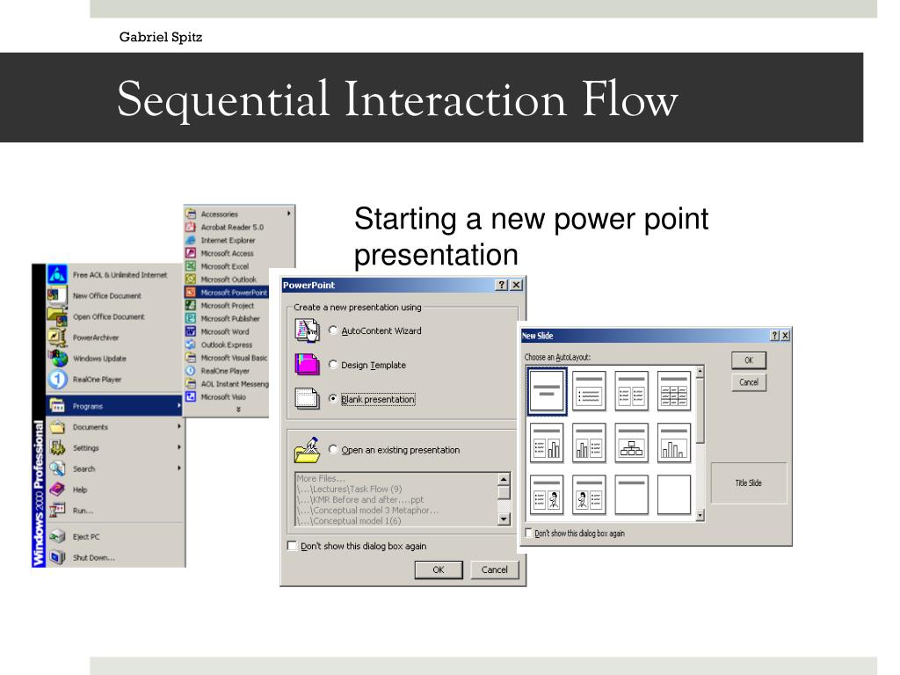Click Cancel in the PowerPoint dialog
Image resolution: width=900 pixels, height=675 pixels.
point(494,570)
